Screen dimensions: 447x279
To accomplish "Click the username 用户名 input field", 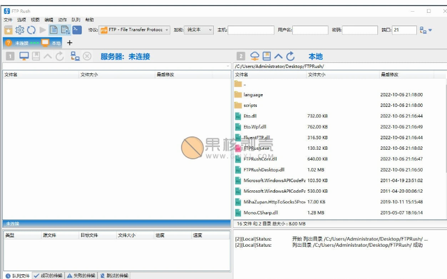I will [310, 30].
